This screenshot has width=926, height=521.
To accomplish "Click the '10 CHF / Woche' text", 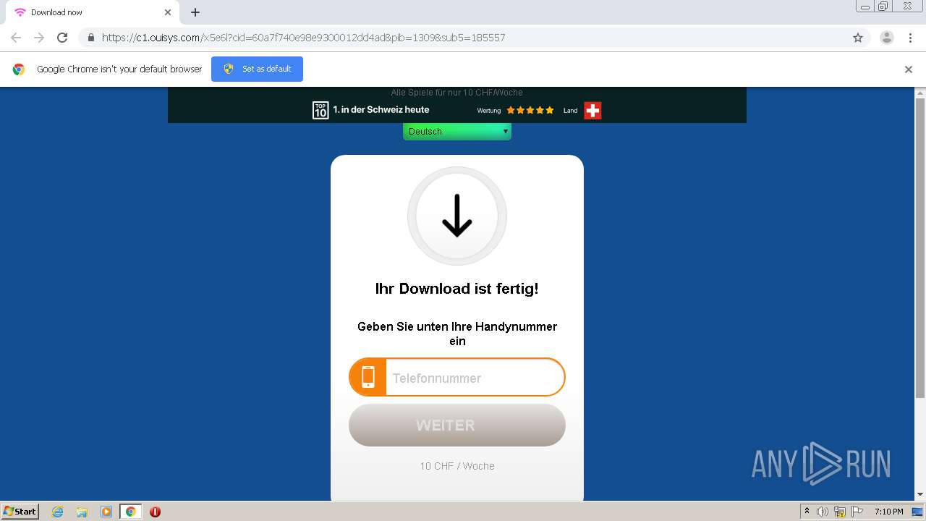I will 457,466.
